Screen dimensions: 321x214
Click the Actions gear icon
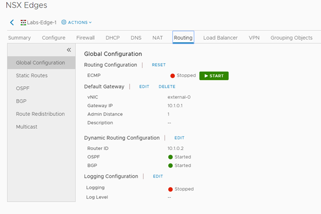(64, 22)
